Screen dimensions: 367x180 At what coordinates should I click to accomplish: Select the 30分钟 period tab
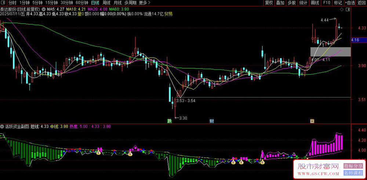click(66, 3)
